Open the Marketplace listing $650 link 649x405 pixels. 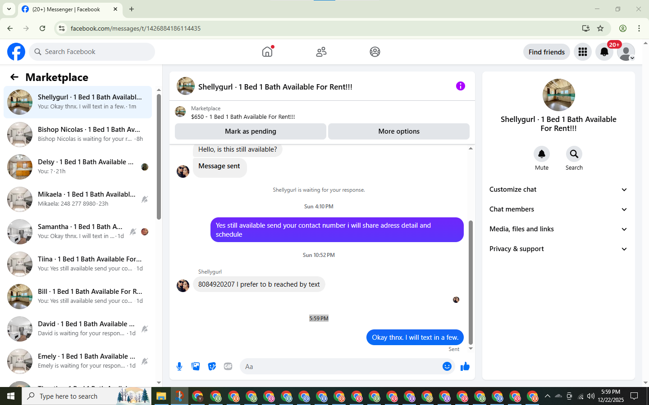(243, 117)
